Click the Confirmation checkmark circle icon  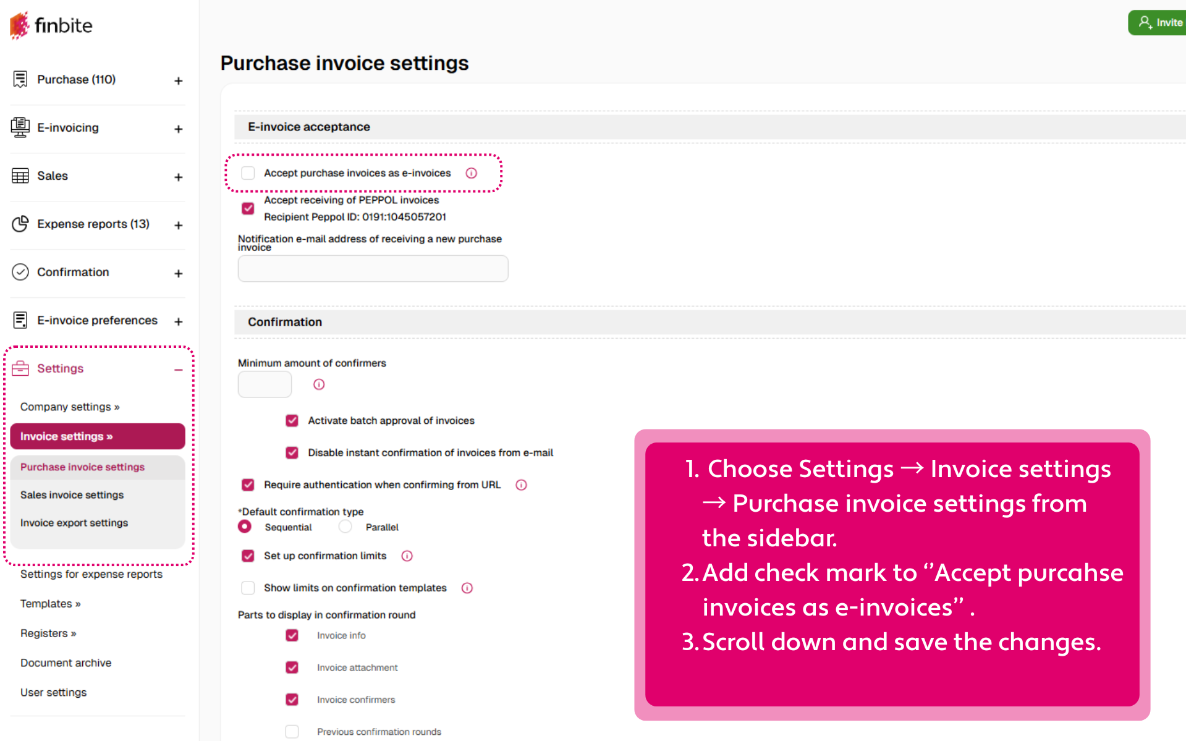pos(20,272)
